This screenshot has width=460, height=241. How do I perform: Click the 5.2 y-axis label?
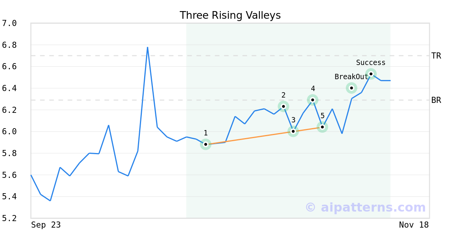tap(9, 218)
